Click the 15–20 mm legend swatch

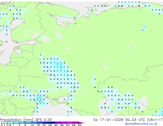click(40, 123)
